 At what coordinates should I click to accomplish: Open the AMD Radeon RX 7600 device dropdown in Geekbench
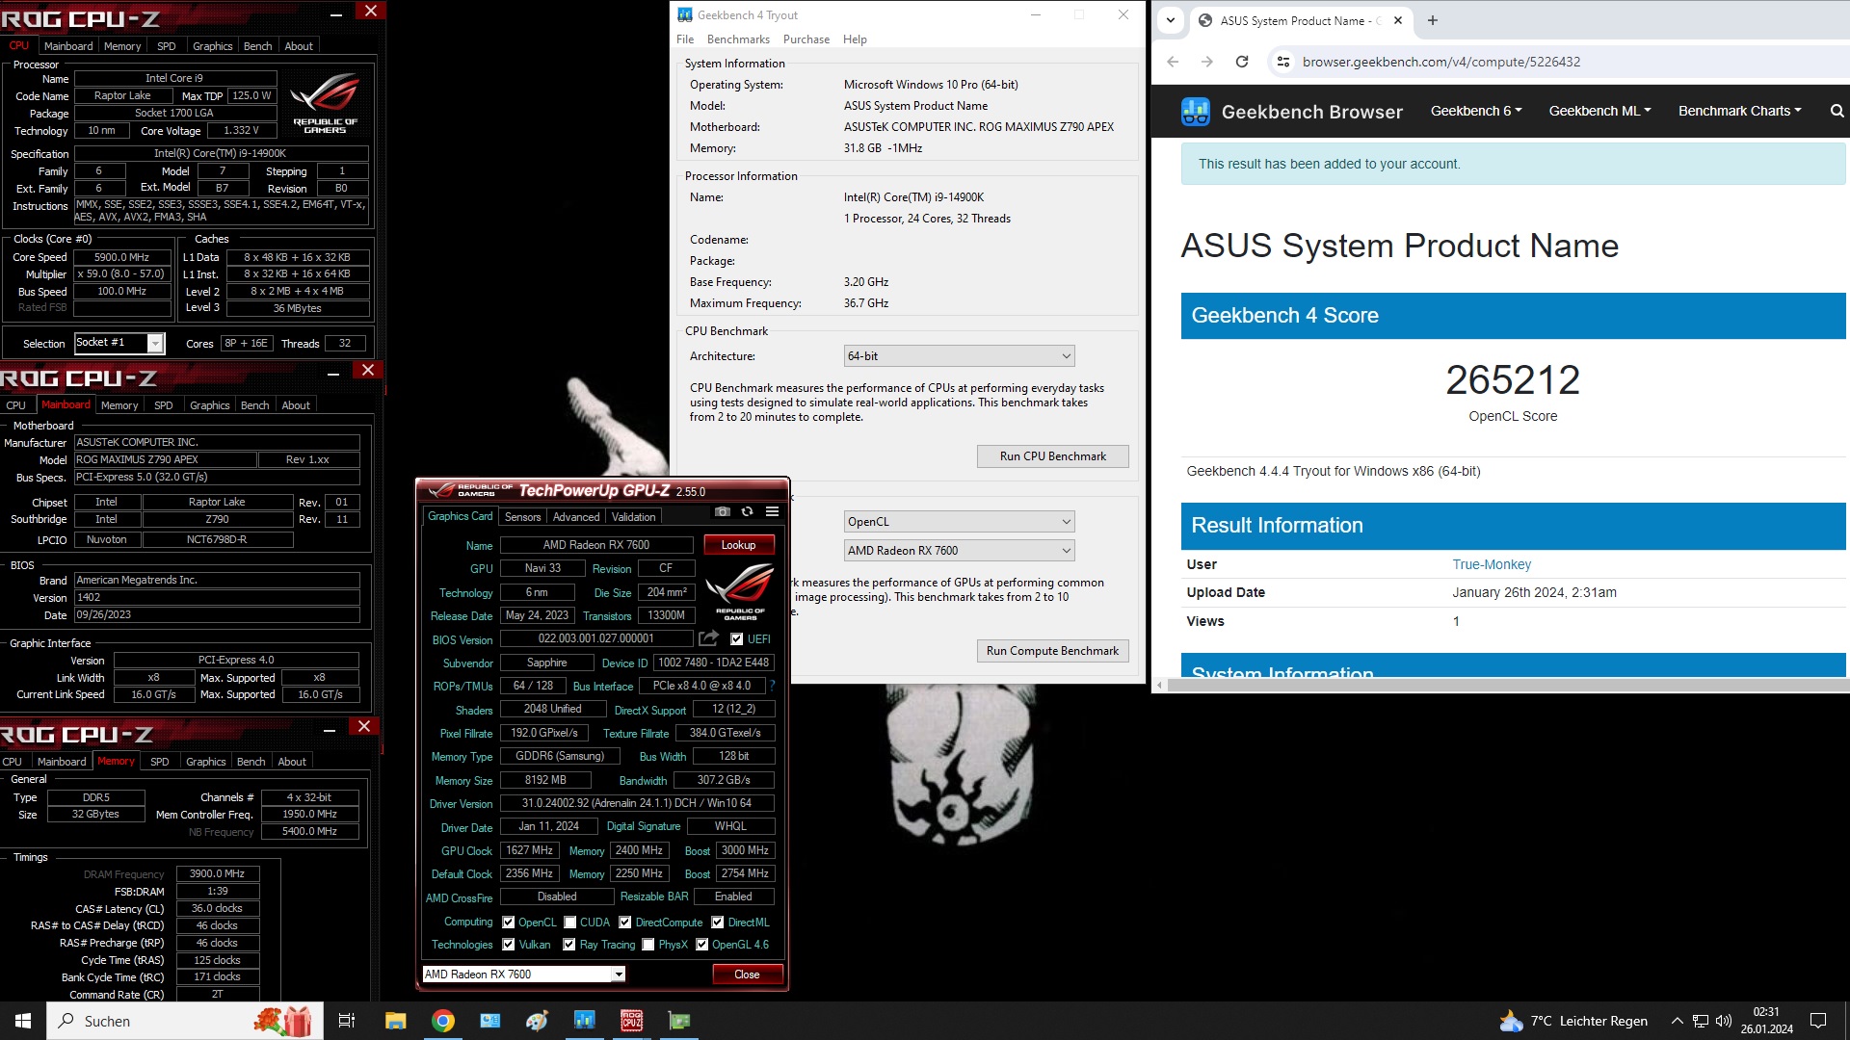tap(959, 550)
